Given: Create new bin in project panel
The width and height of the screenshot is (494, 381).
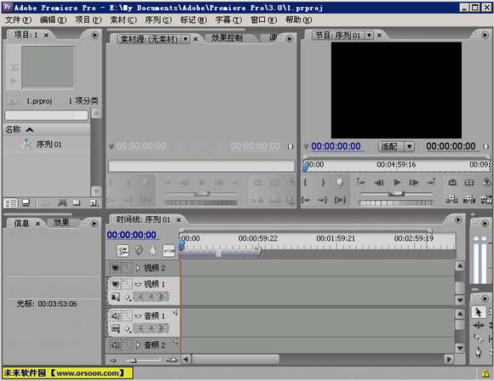Looking at the screenshot, I should pyautogui.click(x=77, y=203).
